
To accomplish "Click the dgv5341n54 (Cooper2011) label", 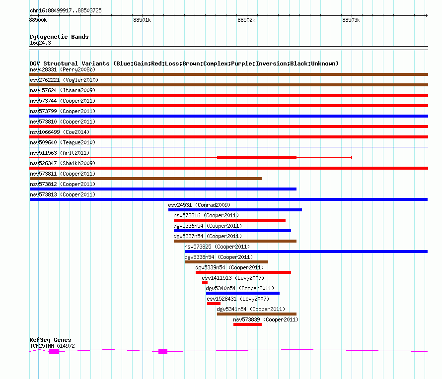I will [251, 309].
